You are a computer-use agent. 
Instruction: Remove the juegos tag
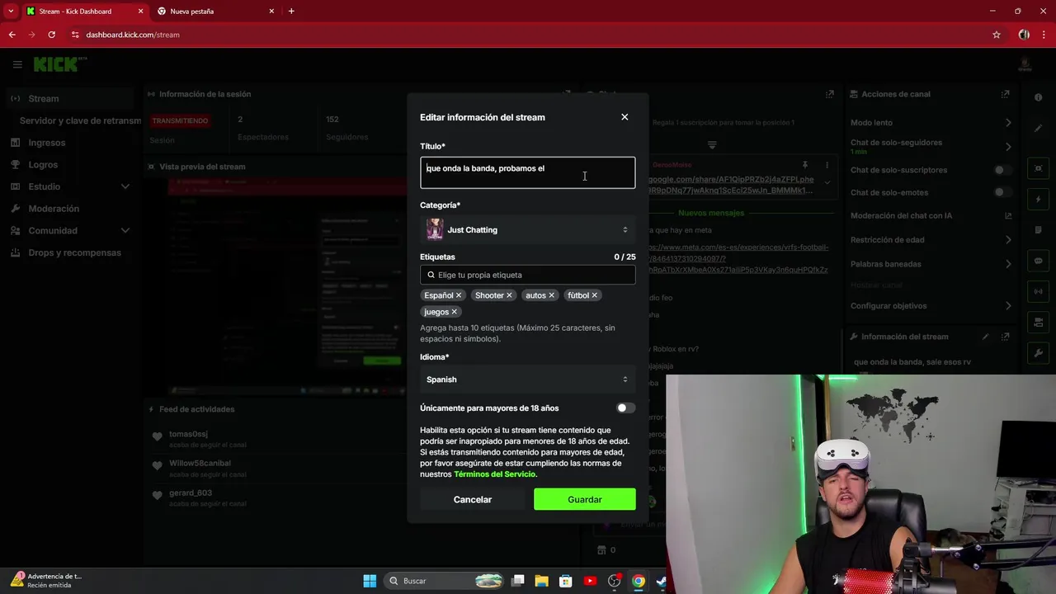pos(454,312)
